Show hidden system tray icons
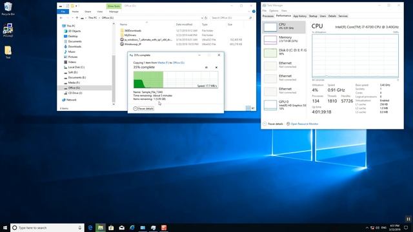The width and height of the screenshot is (413, 232). point(367,227)
